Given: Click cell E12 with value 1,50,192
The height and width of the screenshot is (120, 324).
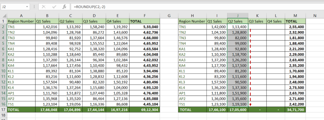Looking at the screenshot, I should (x=117, y=82).
